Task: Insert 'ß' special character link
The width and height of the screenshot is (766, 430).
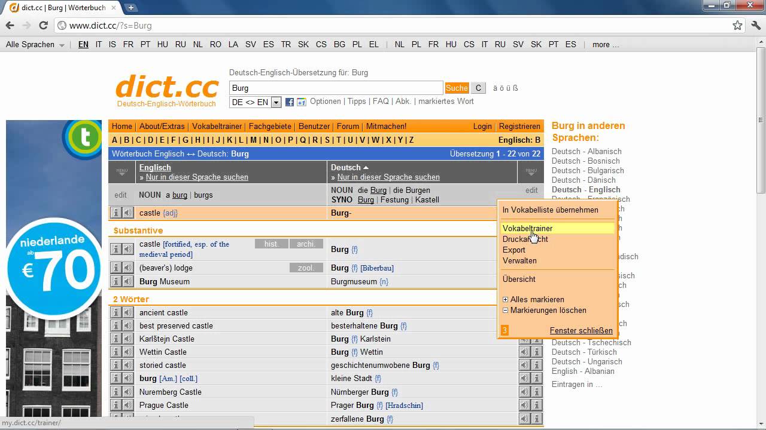Action: tap(516, 88)
